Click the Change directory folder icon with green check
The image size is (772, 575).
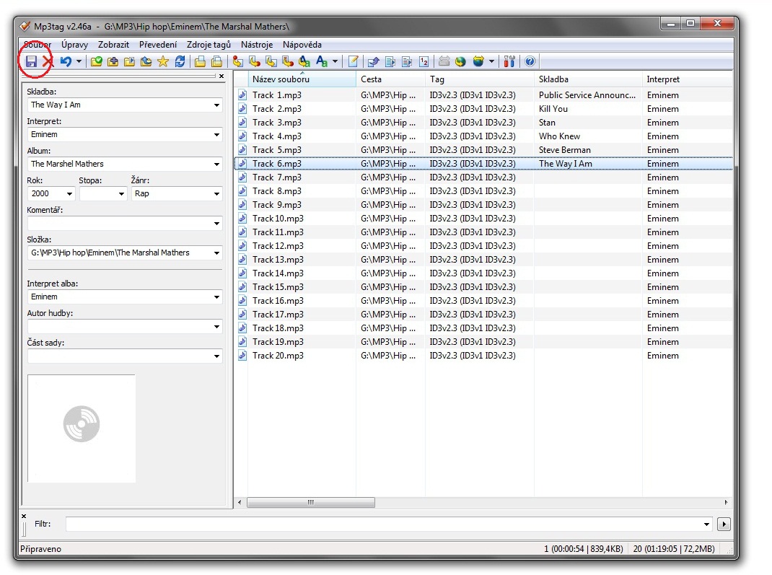pyautogui.click(x=97, y=61)
